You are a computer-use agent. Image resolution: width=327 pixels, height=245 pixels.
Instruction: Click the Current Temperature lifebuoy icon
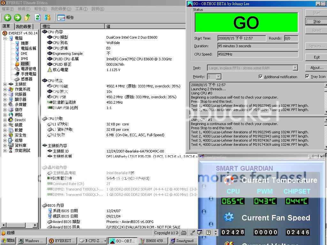229,180
